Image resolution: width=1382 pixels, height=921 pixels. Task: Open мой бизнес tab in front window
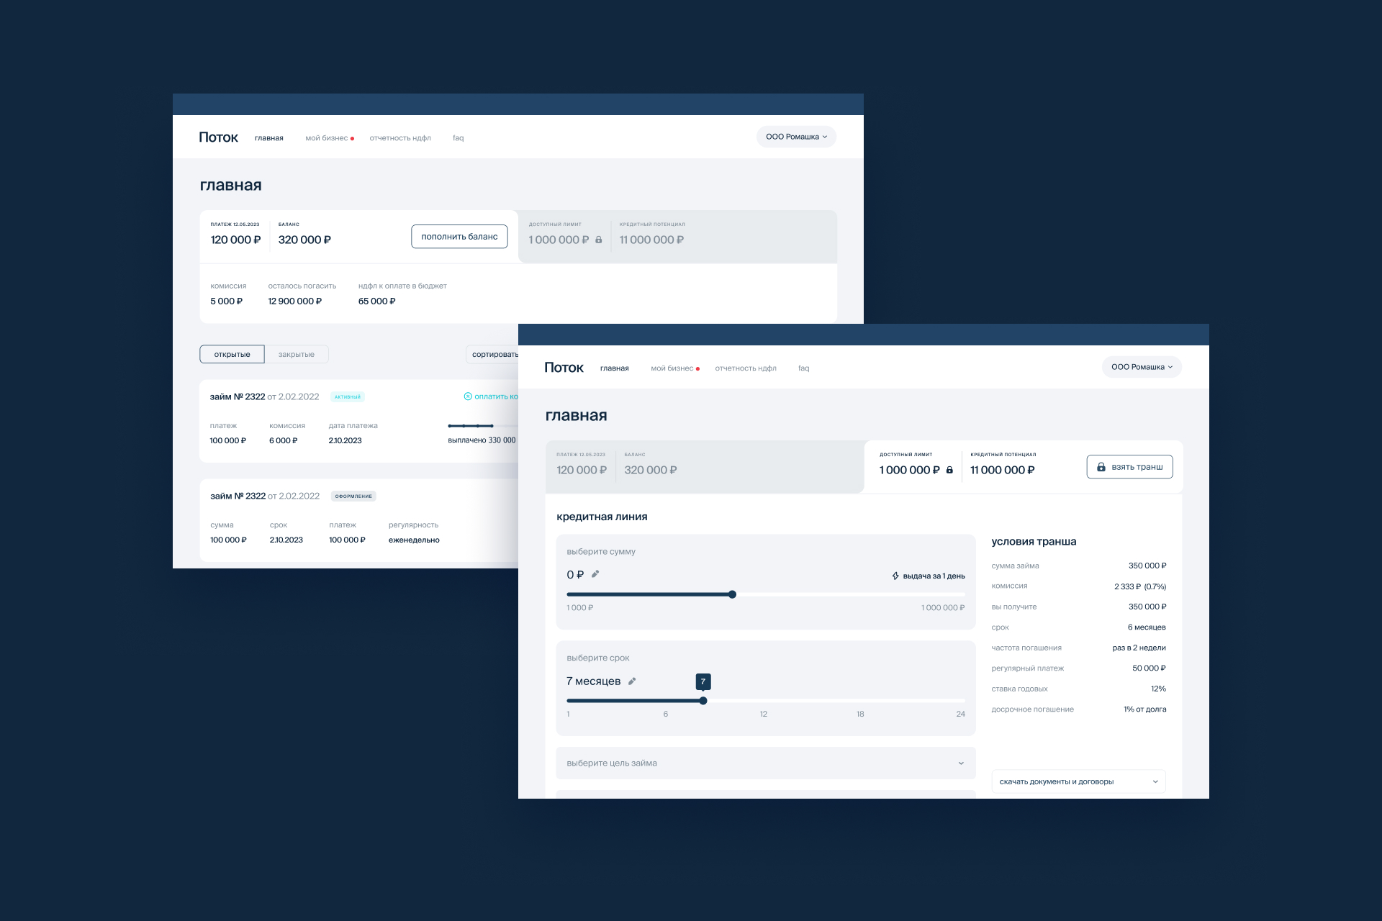click(x=672, y=368)
